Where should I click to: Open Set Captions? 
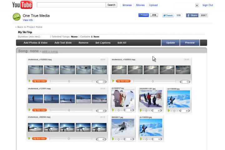[x=103, y=42]
